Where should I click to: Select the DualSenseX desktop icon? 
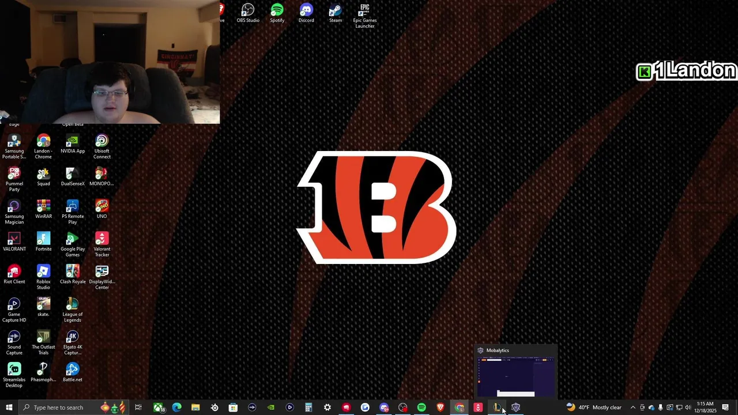[x=73, y=177]
